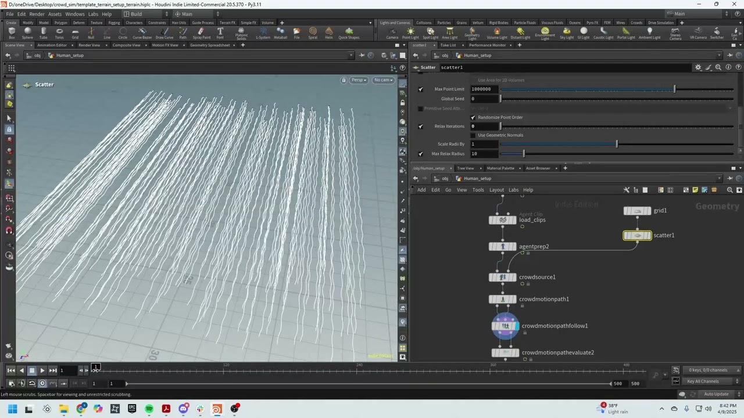Click the Windows Start button
Image resolution: width=744 pixels, height=418 pixels.
coord(12,409)
